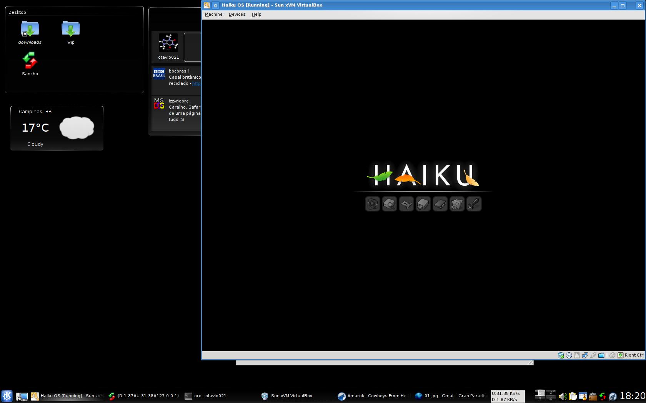Click the mouse integration indicator icon
Viewport: 646px width, 403px height.
pos(612,355)
